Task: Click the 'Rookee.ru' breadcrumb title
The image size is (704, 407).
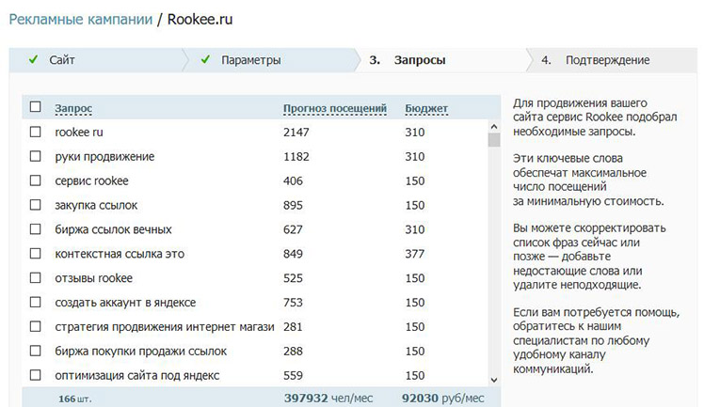Action: point(200,20)
